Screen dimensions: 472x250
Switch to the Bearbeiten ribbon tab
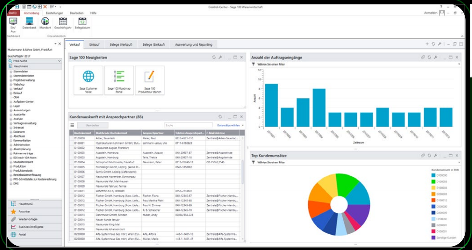coord(77,13)
